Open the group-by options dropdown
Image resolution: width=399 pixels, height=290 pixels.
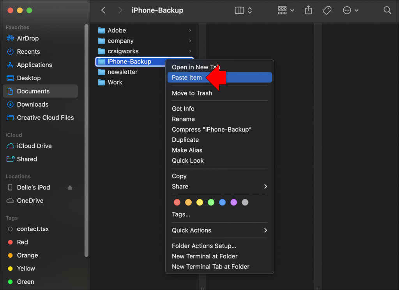click(286, 10)
